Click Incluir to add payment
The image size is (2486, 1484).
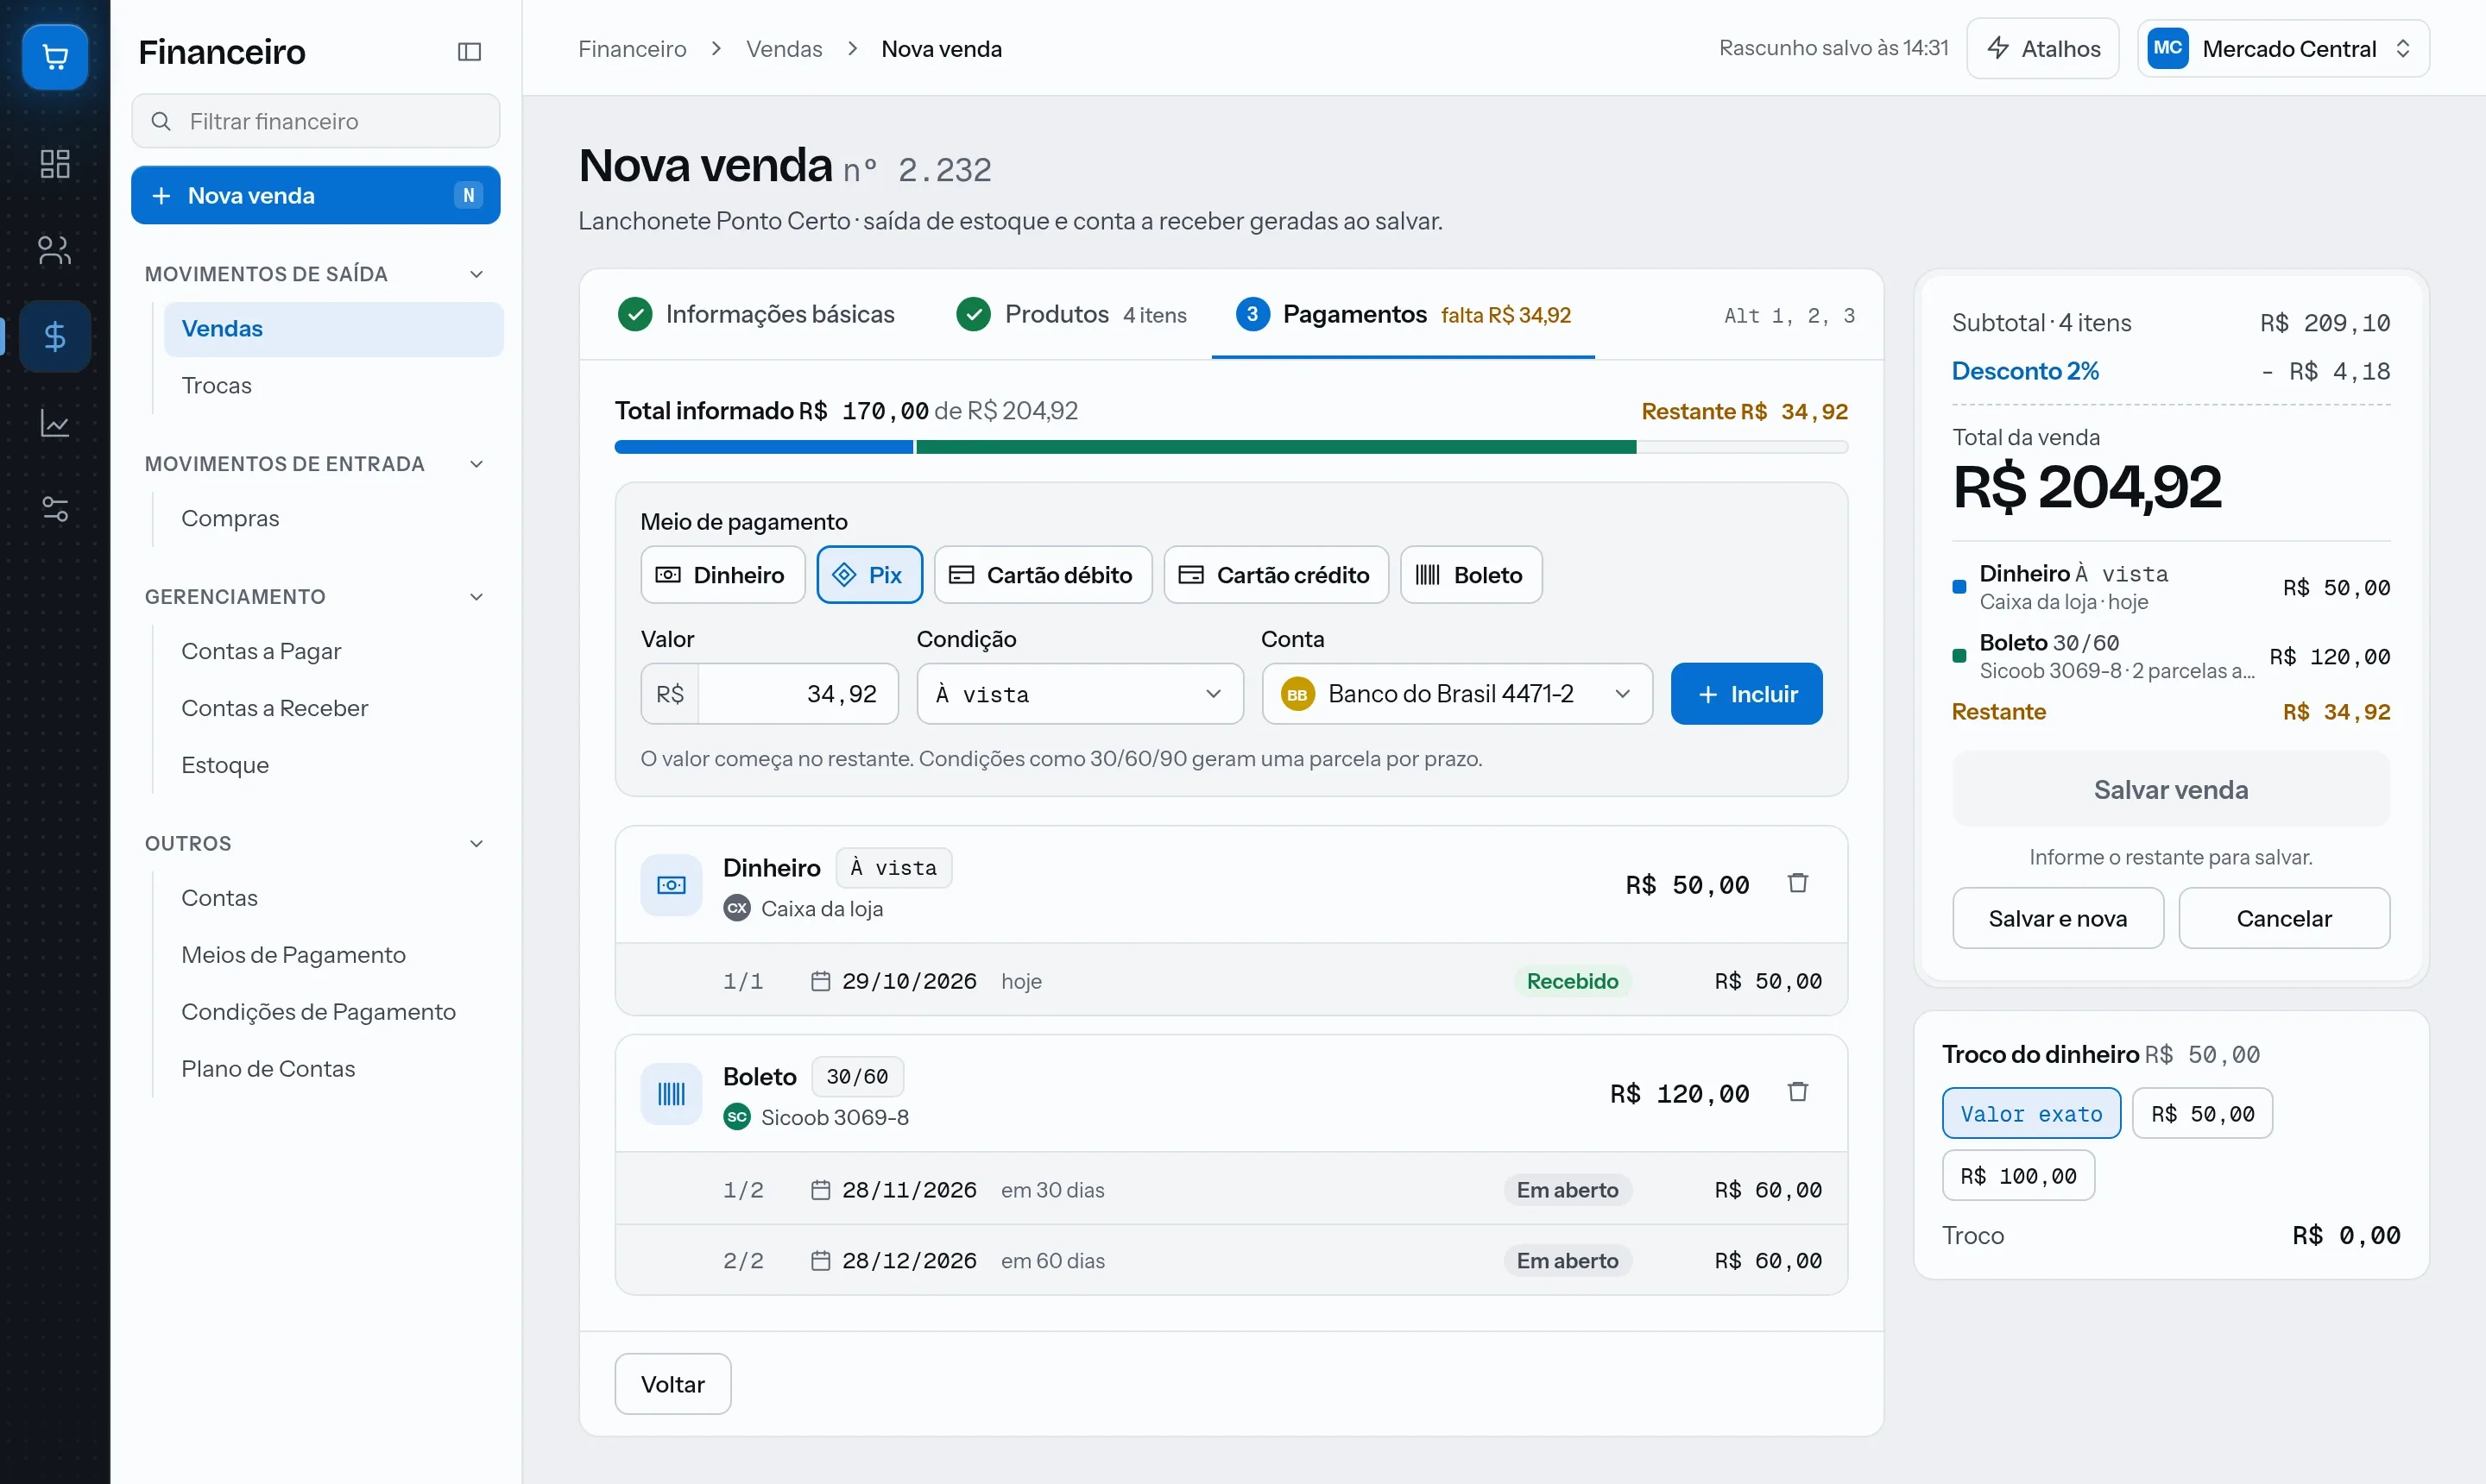coord(1747,694)
